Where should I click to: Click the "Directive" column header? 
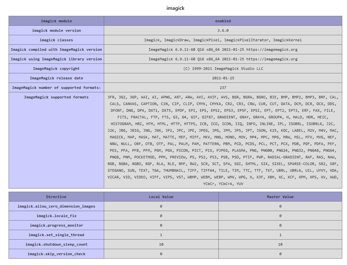(x=56, y=197)
